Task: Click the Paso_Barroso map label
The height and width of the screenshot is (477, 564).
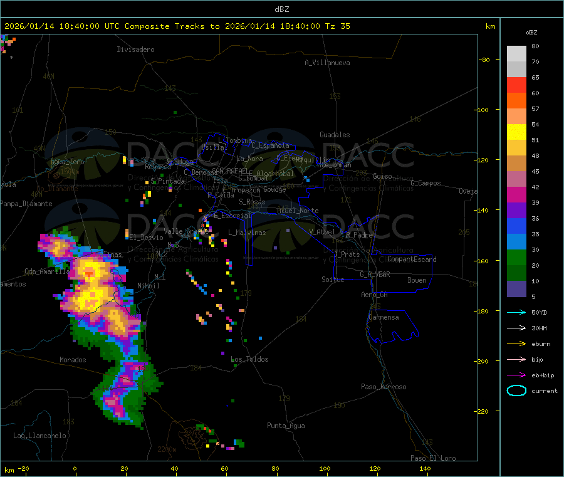Action: pos(384,387)
